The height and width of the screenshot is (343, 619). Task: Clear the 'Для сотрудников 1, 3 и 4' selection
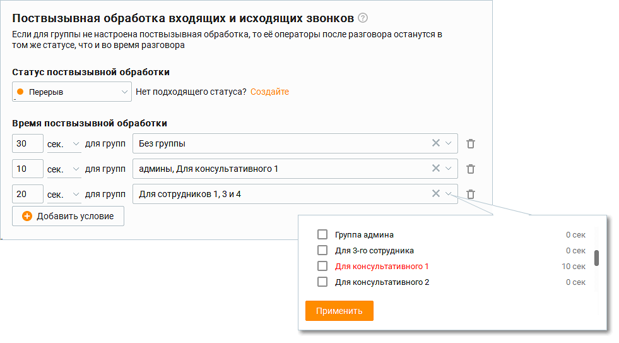point(436,194)
